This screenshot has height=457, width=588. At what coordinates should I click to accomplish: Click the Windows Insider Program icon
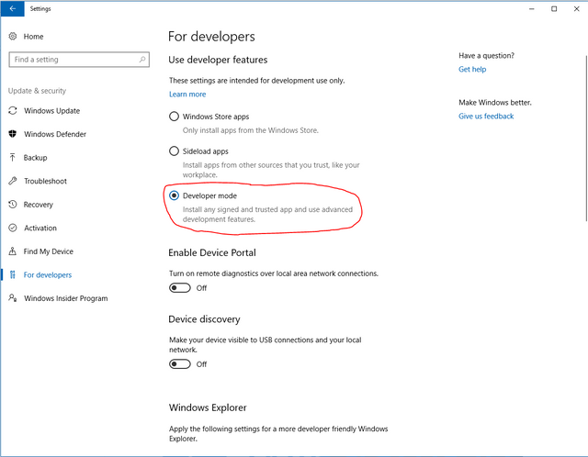click(13, 298)
